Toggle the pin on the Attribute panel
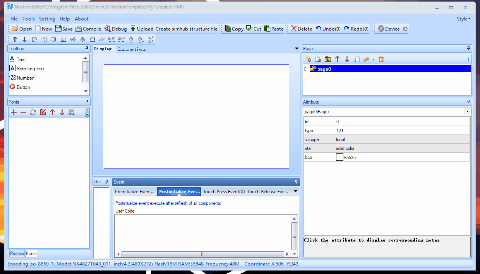 (x=468, y=102)
